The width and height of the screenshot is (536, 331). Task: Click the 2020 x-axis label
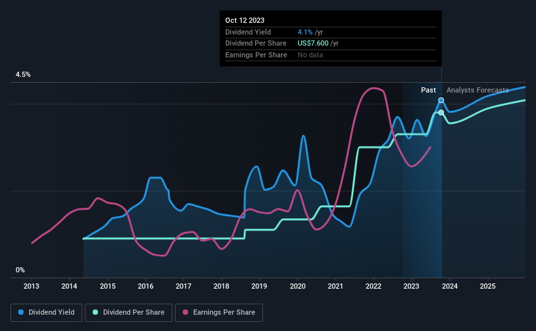(x=298, y=286)
